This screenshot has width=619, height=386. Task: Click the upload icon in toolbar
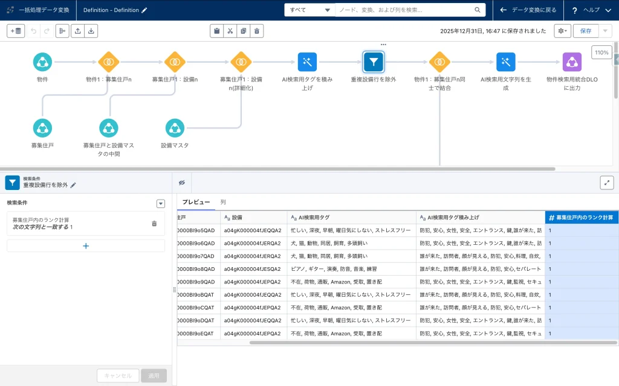77,31
